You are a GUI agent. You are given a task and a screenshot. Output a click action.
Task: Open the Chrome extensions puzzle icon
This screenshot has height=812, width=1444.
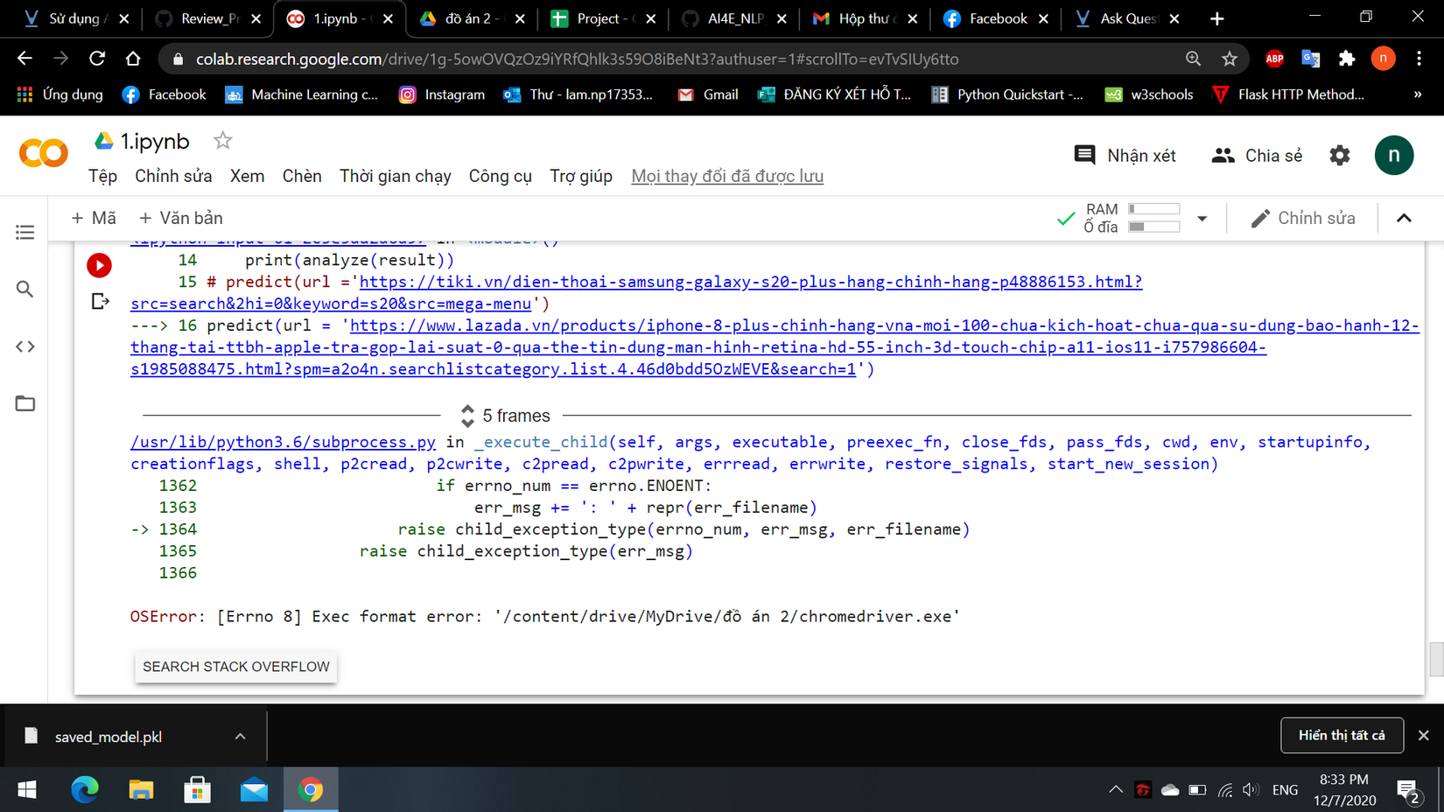pos(1347,59)
